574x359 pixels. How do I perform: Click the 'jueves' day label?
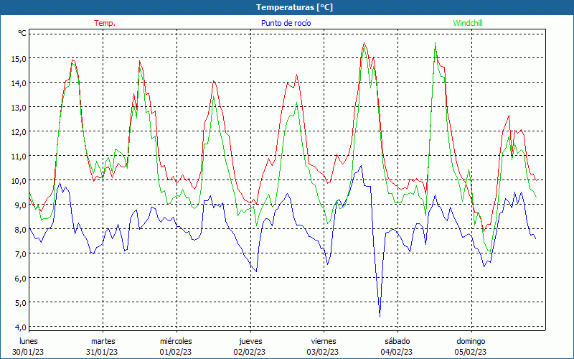click(250, 342)
